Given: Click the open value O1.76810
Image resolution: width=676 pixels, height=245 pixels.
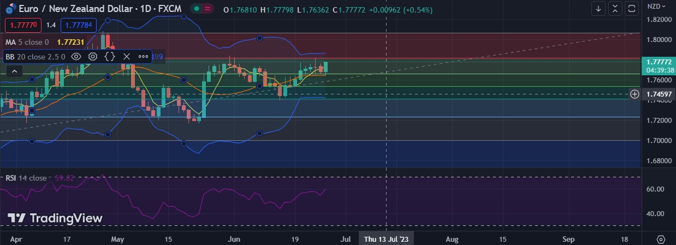Looking at the screenshot, I should [x=241, y=9].
